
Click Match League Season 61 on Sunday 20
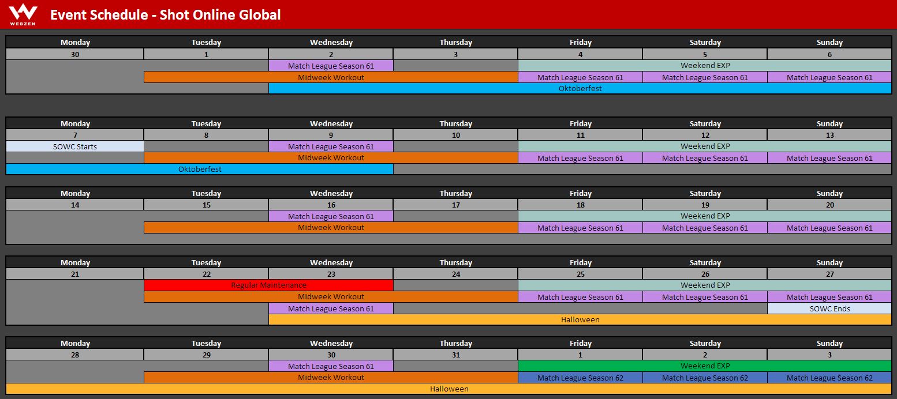(829, 228)
